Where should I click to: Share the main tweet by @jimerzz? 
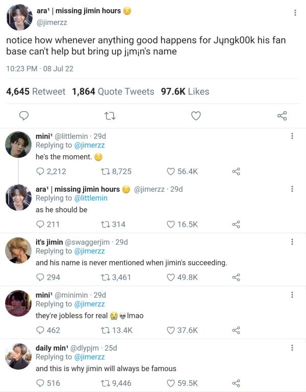point(282,116)
